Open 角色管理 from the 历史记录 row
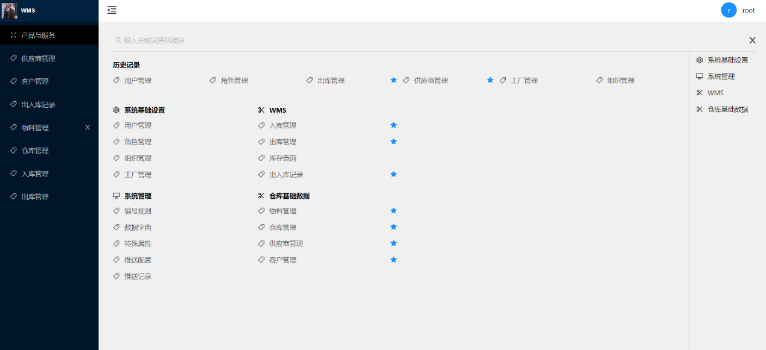 point(234,80)
